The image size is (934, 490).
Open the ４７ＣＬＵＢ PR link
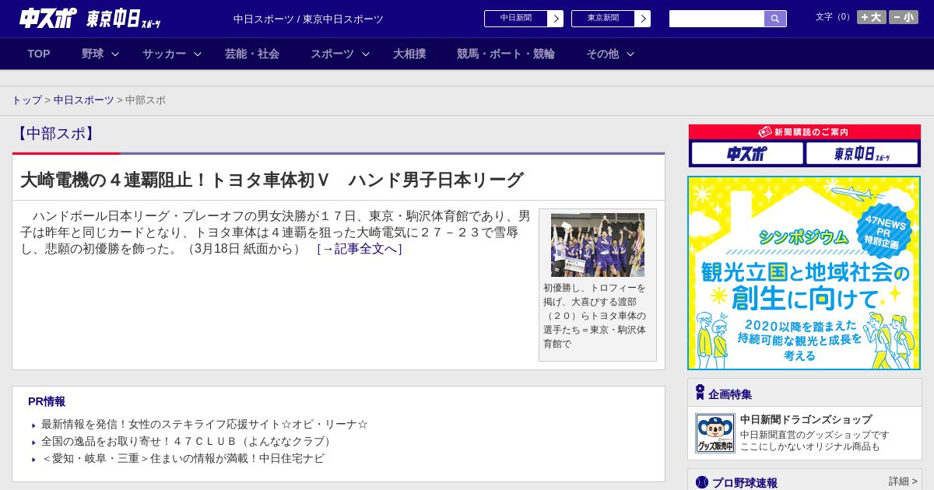(x=188, y=441)
